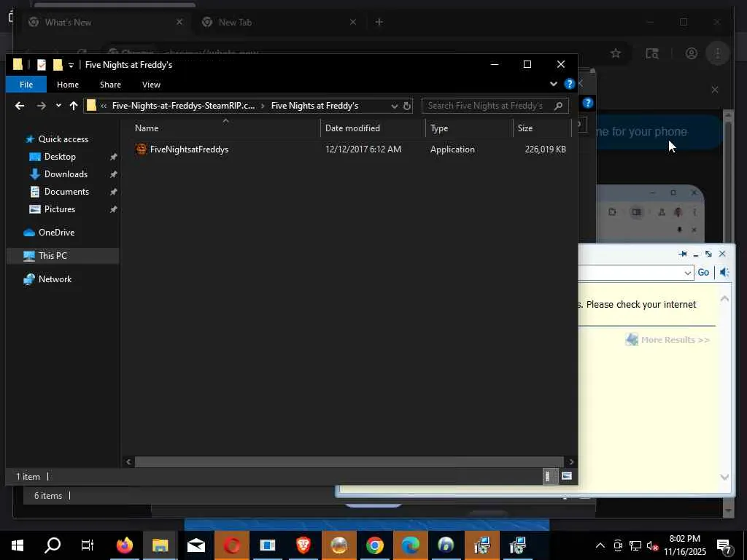The width and height of the screenshot is (747, 560).
Task: Open Windows taskbar search
Action: point(53,545)
